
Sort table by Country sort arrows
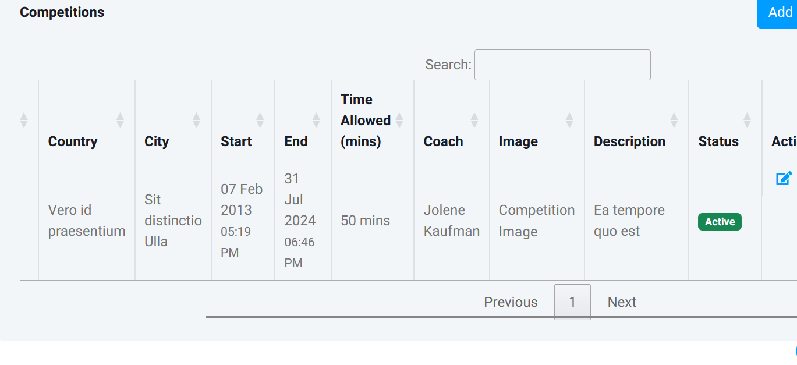(120, 121)
